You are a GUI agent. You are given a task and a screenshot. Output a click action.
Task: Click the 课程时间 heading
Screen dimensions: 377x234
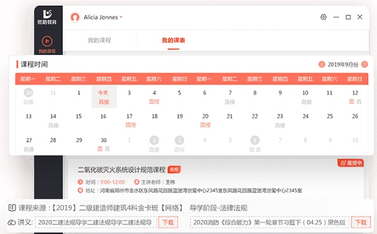point(34,65)
